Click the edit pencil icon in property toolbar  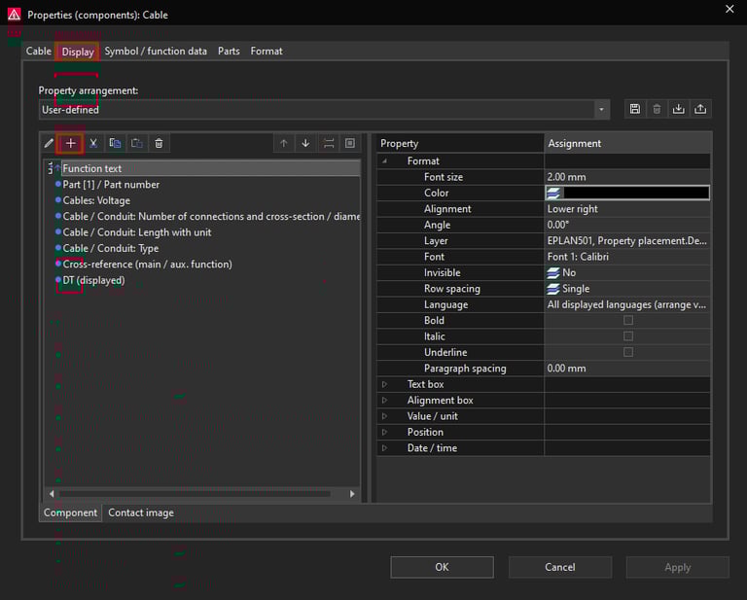point(49,143)
